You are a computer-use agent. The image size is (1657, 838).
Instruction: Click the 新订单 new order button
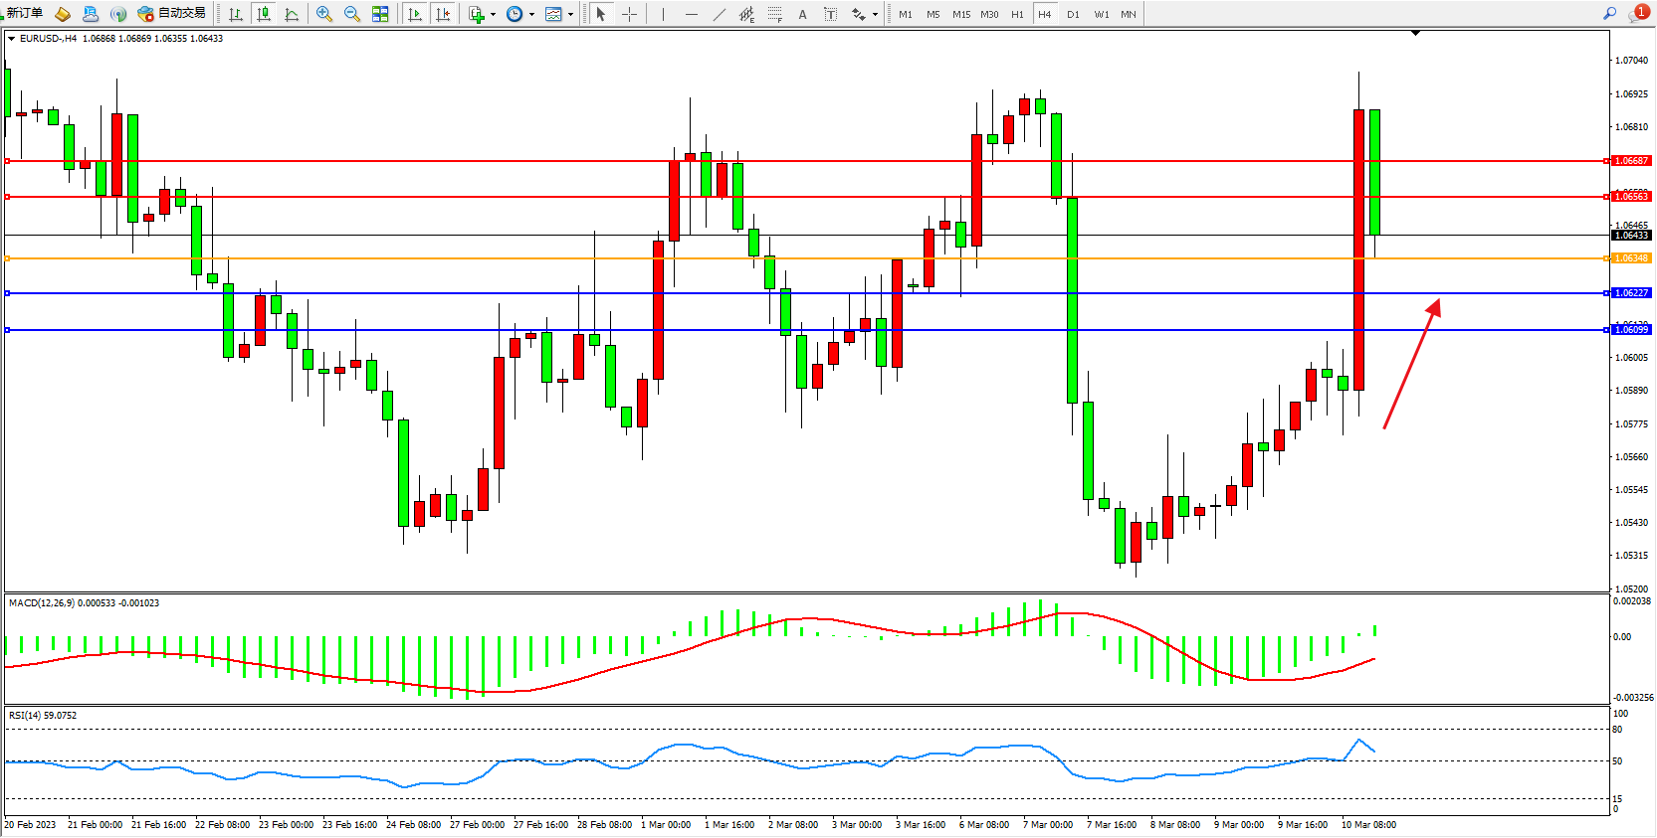(25, 14)
